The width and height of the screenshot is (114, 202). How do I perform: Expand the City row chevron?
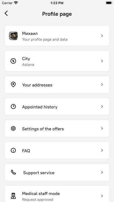102,61
